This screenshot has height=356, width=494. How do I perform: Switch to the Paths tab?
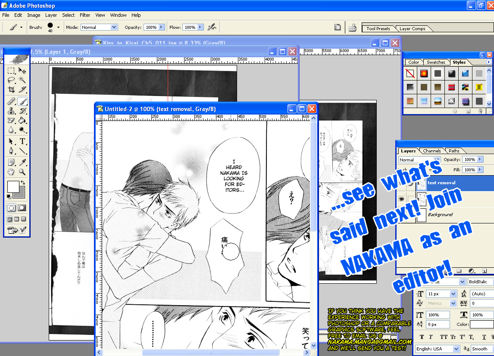(x=454, y=151)
